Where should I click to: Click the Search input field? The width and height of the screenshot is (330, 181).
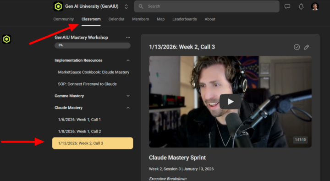(x=207, y=6)
